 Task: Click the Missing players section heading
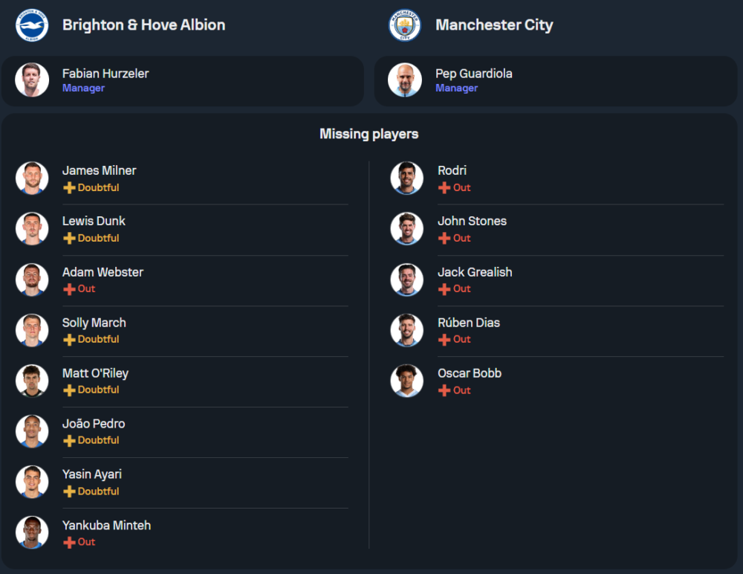click(x=369, y=135)
